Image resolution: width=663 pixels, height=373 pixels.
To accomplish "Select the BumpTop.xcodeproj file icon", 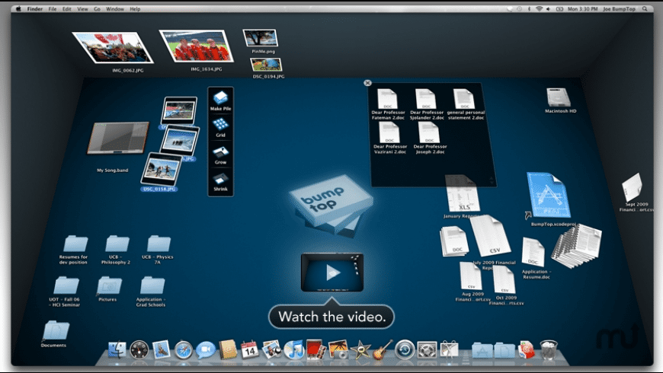I will click(548, 195).
